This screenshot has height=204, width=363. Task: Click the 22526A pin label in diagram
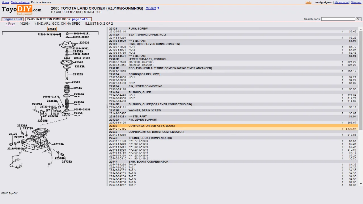coord(37,104)
